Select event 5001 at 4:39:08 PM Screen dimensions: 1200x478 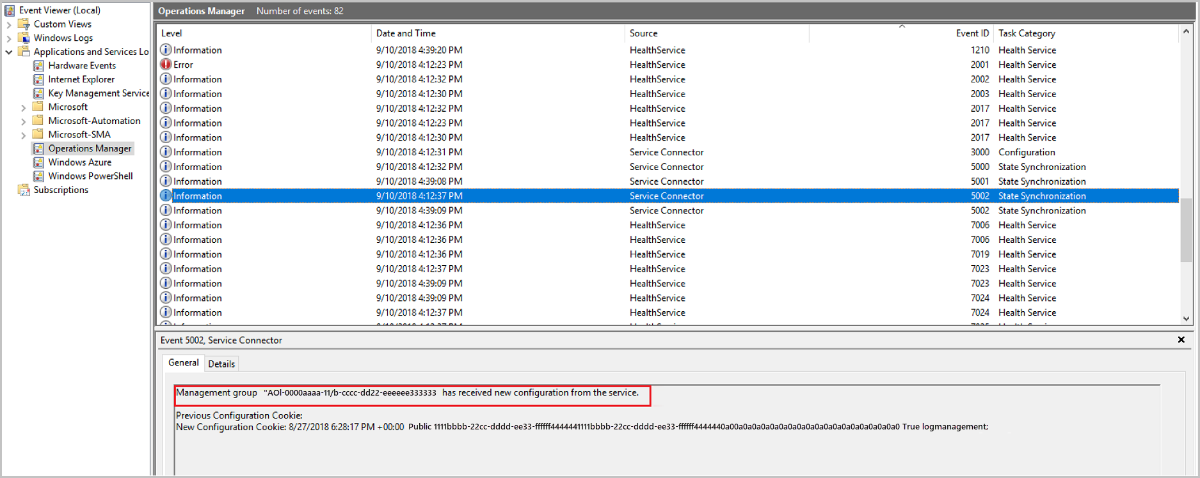[668, 181]
